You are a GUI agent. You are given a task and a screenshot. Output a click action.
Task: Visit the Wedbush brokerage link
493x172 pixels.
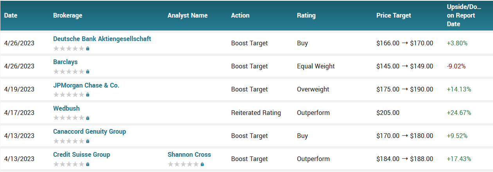click(67, 108)
